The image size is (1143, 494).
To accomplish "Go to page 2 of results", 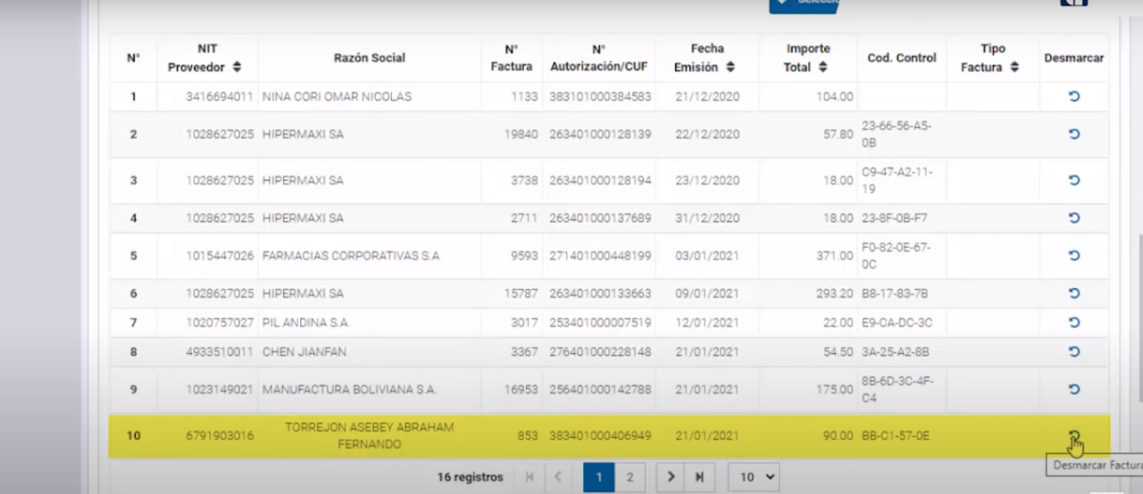I will (x=630, y=477).
